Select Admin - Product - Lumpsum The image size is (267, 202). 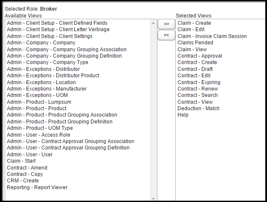pos(39,102)
